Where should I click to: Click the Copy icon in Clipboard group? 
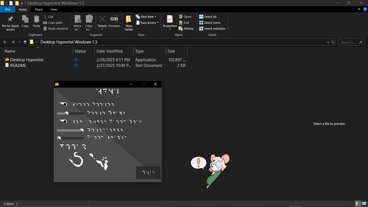(25, 19)
